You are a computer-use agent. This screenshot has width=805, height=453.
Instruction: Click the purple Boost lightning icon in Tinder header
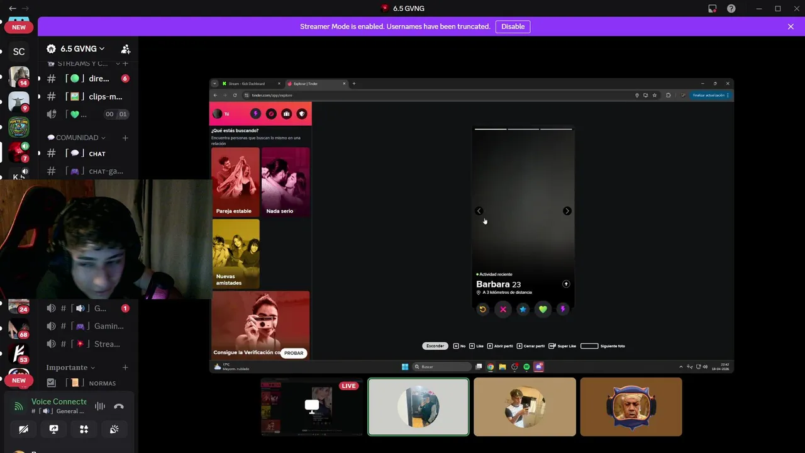pos(255,114)
